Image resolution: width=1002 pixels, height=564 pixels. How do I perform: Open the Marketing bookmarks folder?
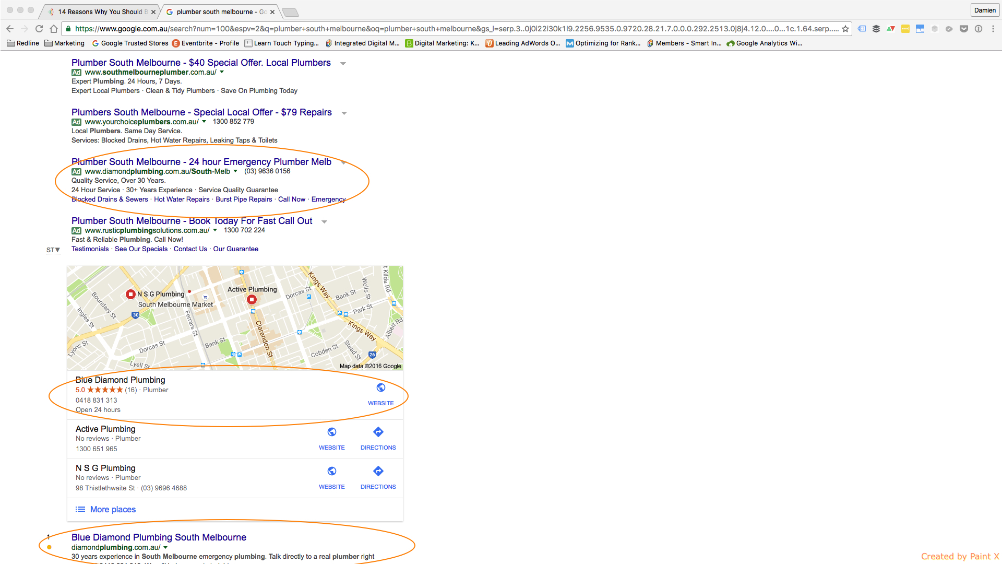[x=65, y=43]
